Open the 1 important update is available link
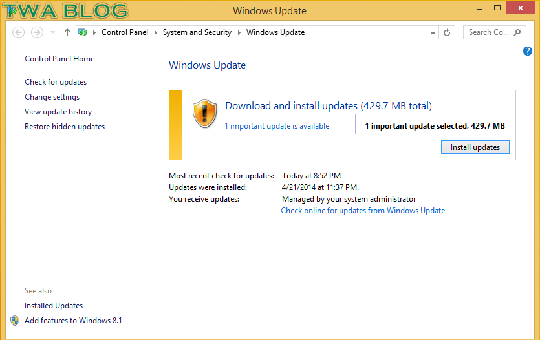 277,126
